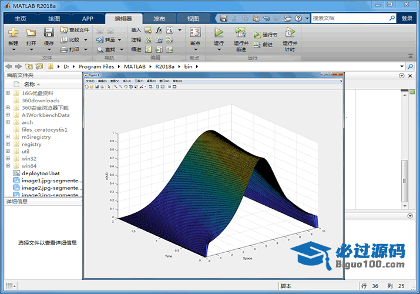The image size is (420, 294).
Task: Expand the arch folder tree node
Action: (8, 122)
